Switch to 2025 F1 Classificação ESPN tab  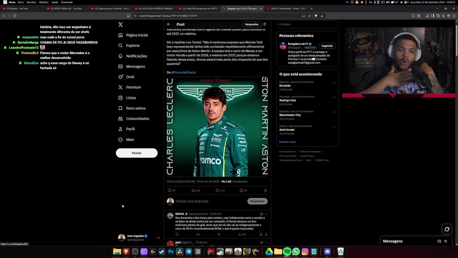click(287, 9)
